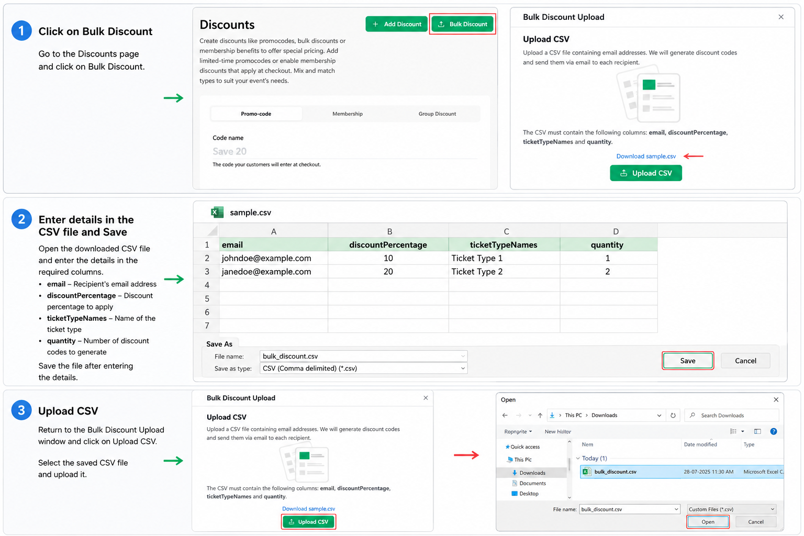
Task: Click the Back arrow in Open dialog
Action: coord(505,415)
